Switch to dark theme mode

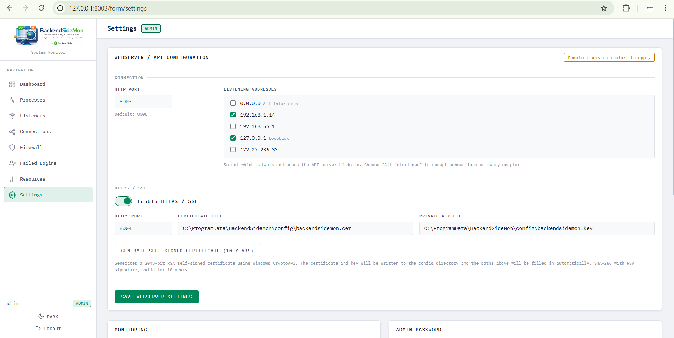coord(48,317)
